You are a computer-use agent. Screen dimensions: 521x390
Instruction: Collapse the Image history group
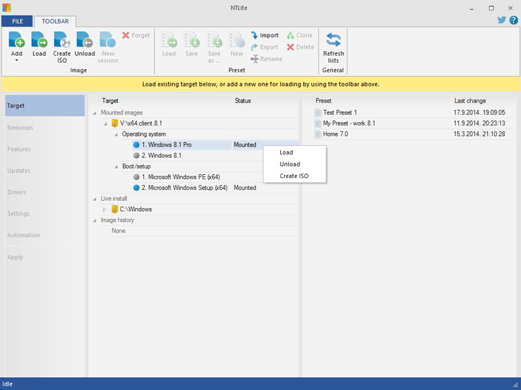(94, 220)
